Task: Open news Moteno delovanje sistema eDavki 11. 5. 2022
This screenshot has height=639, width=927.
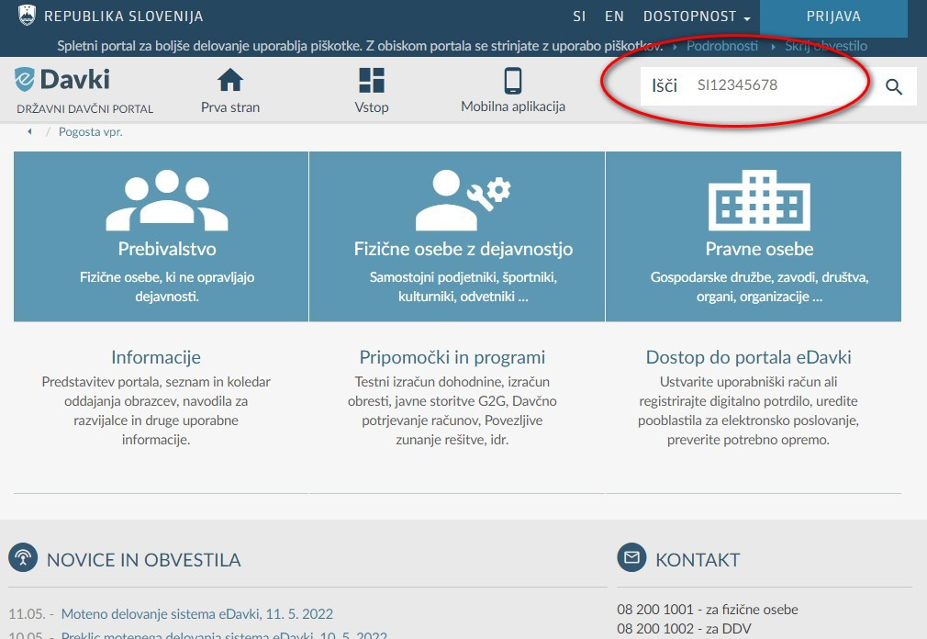Action: pyautogui.click(x=196, y=614)
